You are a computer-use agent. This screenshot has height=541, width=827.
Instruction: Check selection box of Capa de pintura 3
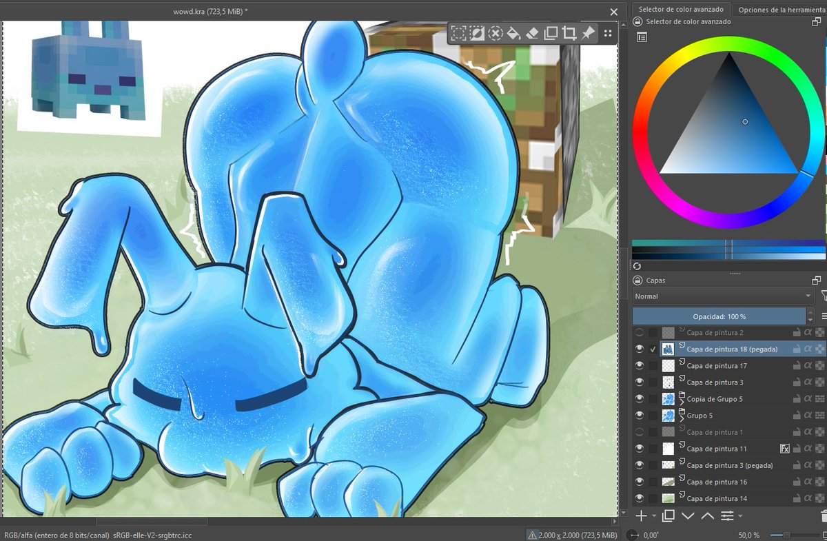point(653,382)
